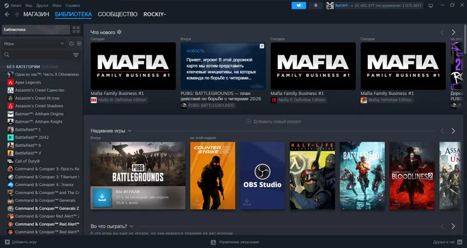The image size is (467, 248).
Task: Open the БИБЛИОТЕКА tab
Action: (74, 14)
